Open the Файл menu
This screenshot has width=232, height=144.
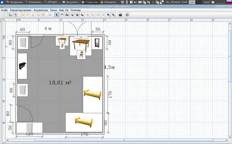[x=5, y=10]
